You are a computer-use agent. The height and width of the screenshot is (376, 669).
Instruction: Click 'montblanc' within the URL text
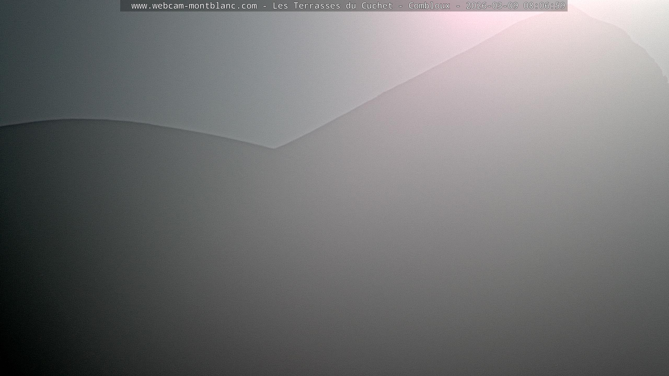[212, 6]
